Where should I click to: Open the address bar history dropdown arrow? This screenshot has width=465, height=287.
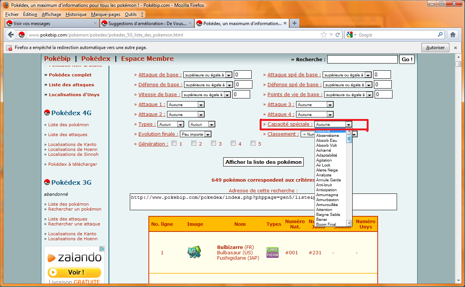click(x=331, y=35)
